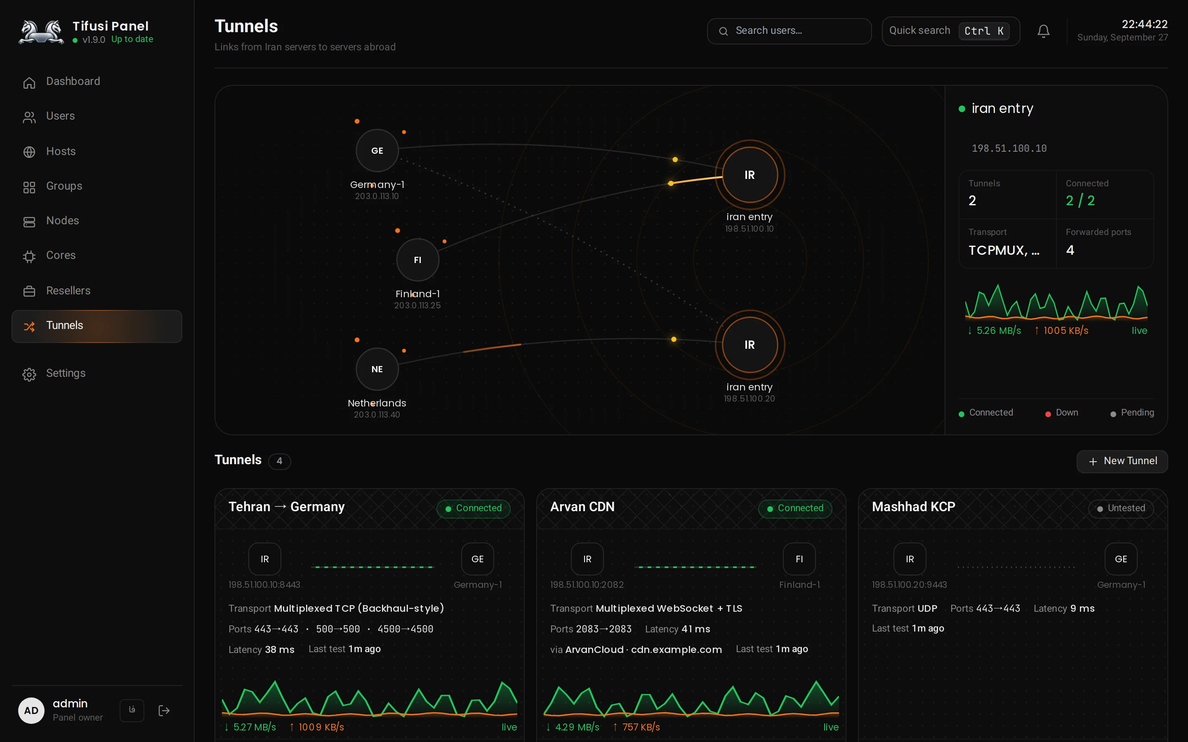Go to Users in the sidebar
Viewport: 1188px width, 742px height.
tap(97, 116)
